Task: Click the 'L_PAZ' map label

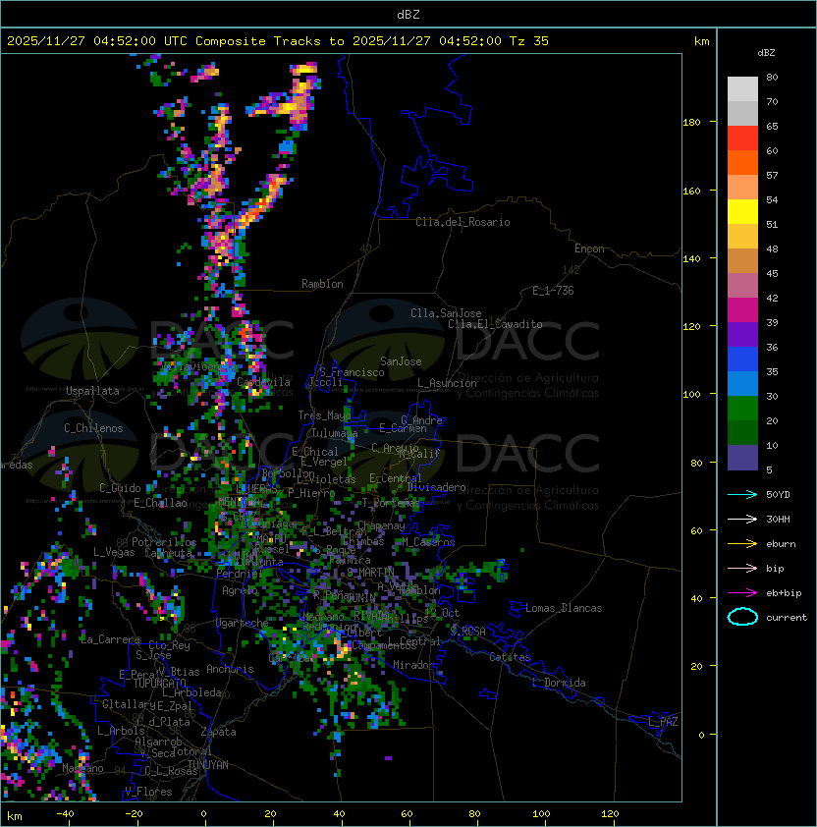Action: (x=663, y=722)
